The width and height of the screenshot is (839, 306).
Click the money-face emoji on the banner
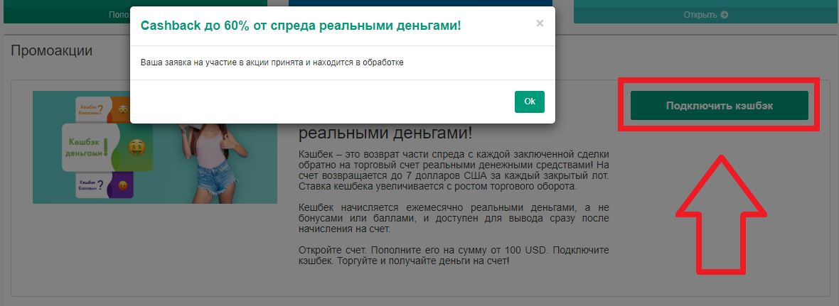tap(136, 148)
